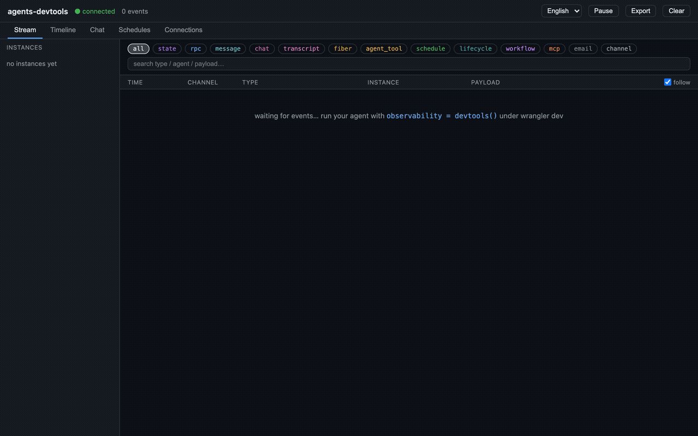Image resolution: width=698 pixels, height=436 pixels.
Task: Click the 'no instances yet' text
Action: [x=32, y=64]
